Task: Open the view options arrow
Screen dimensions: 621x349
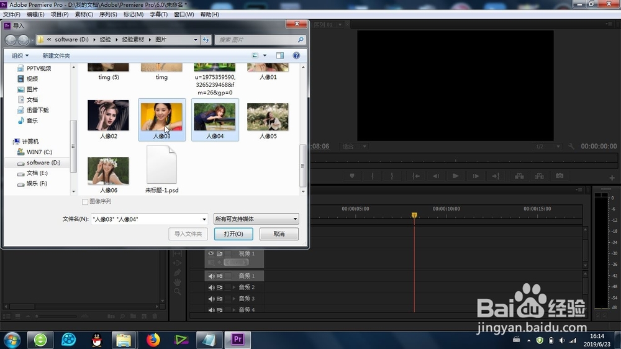Action: [x=265, y=55]
